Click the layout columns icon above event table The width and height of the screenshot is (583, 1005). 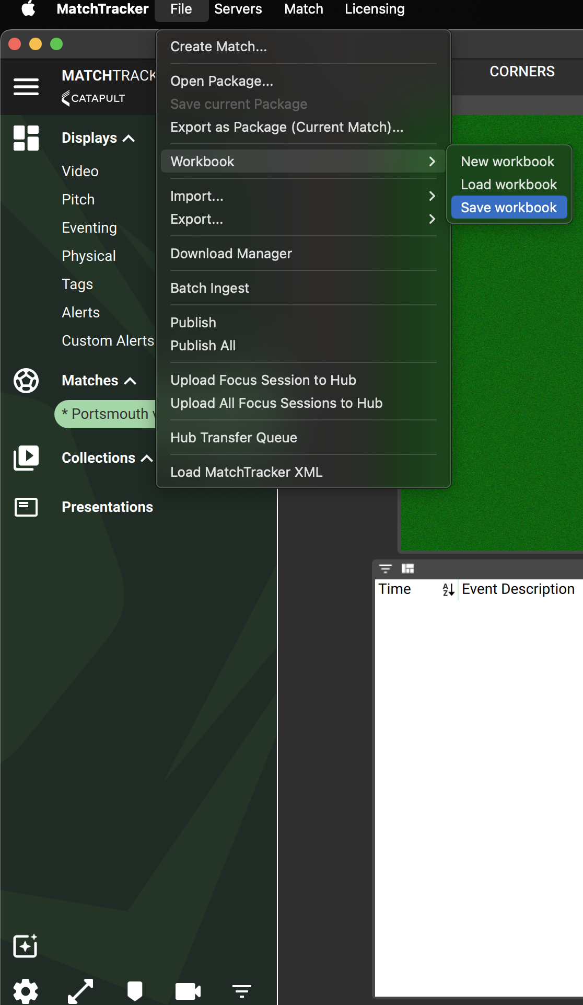407,568
